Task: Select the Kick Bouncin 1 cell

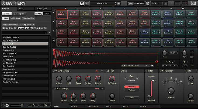Action: 62,14
